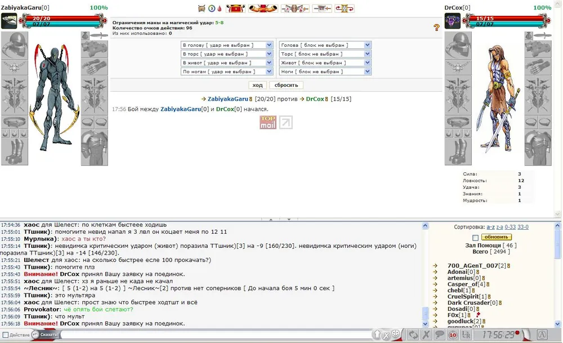Click the chat message input field
The width and height of the screenshot is (563, 343).
[217, 335]
